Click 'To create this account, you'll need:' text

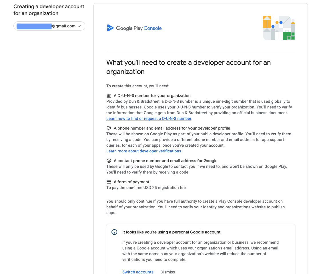(x=138, y=86)
